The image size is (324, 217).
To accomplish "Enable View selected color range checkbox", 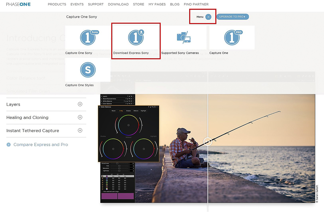I will [102, 192].
